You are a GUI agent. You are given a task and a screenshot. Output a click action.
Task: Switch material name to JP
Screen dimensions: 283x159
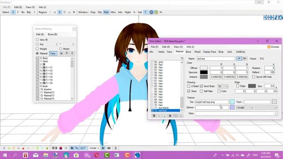pyautogui.click(x=239, y=59)
